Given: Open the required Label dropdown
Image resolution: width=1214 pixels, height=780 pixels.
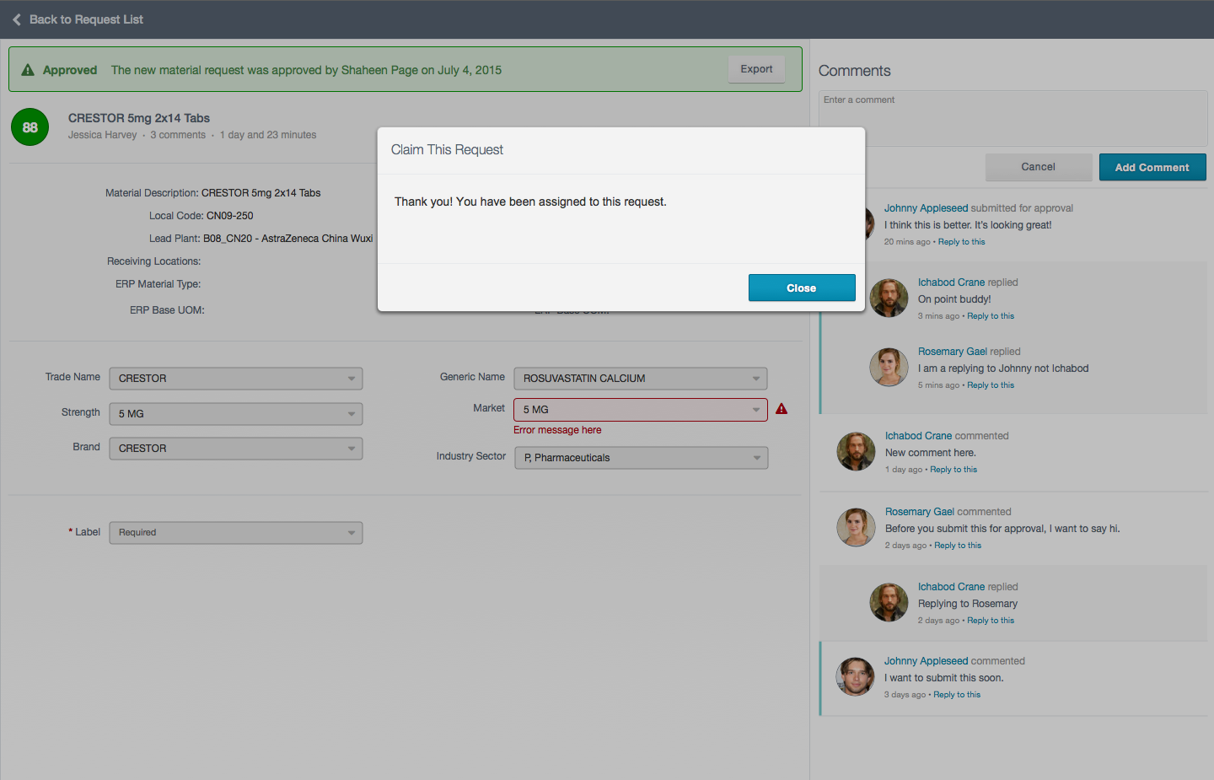Looking at the screenshot, I should 236,533.
